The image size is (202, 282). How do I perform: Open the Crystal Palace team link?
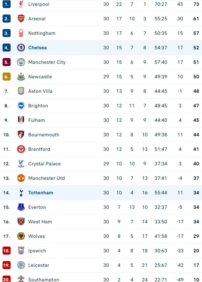coord(44,164)
